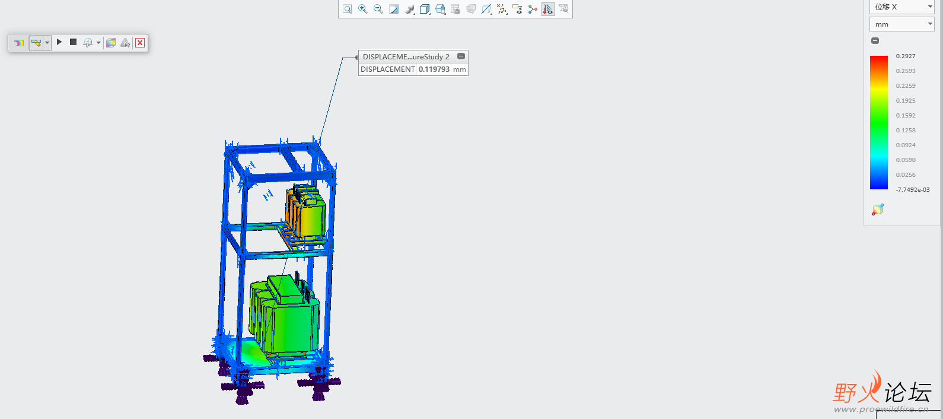Click the DISPLACEME...ureStudy 2 label title
This screenshot has height=419, width=943.
coord(406,57)
